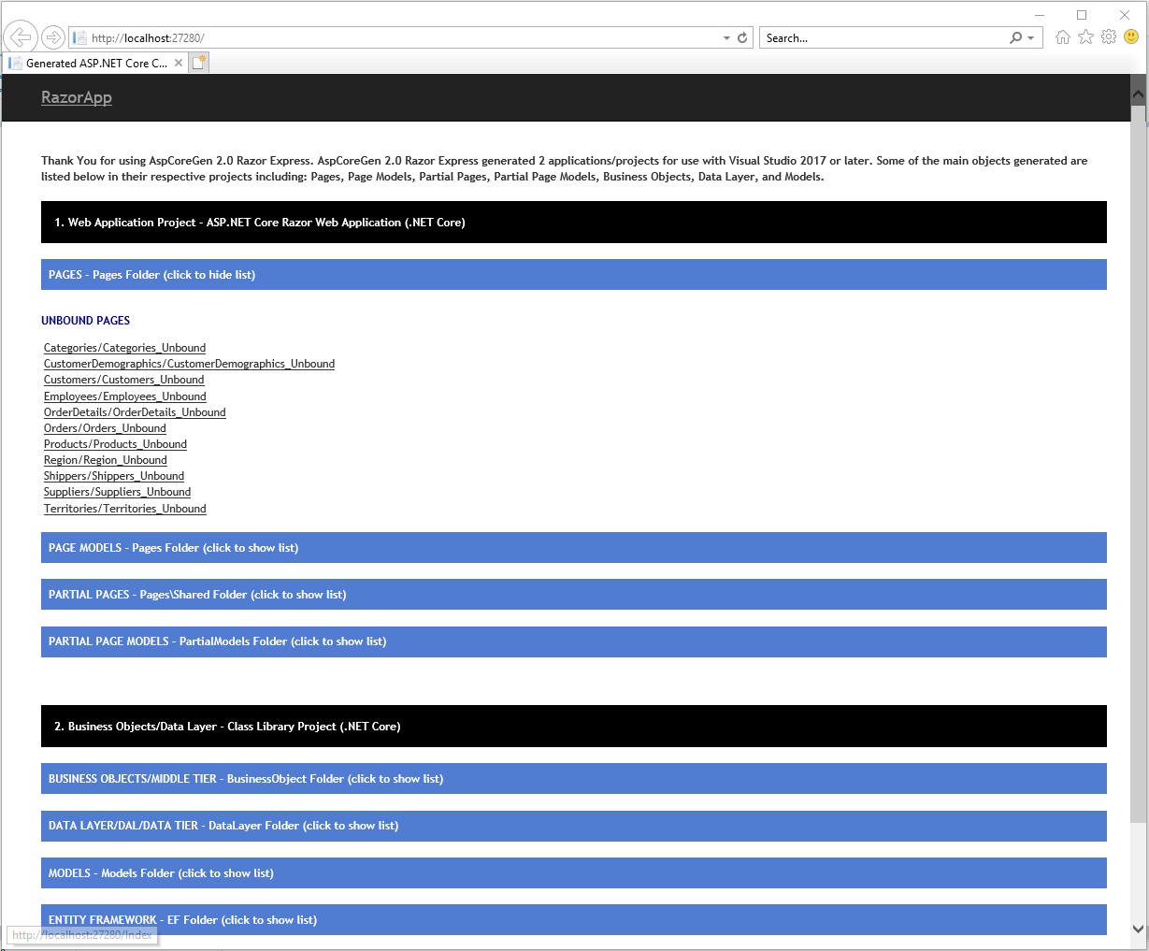Close the Generated ASP.NET Core tab

(179, 63)
